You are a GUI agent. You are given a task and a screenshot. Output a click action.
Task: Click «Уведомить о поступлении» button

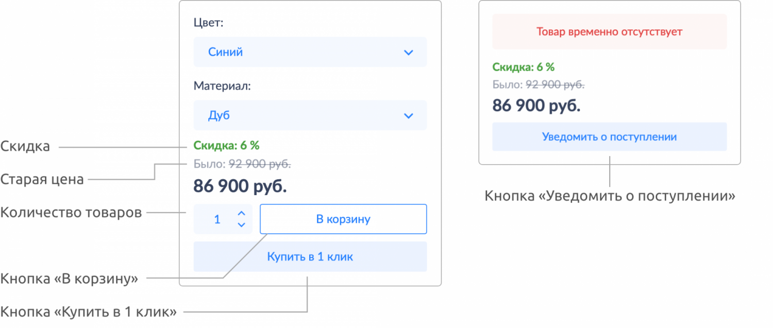[609, 137]
